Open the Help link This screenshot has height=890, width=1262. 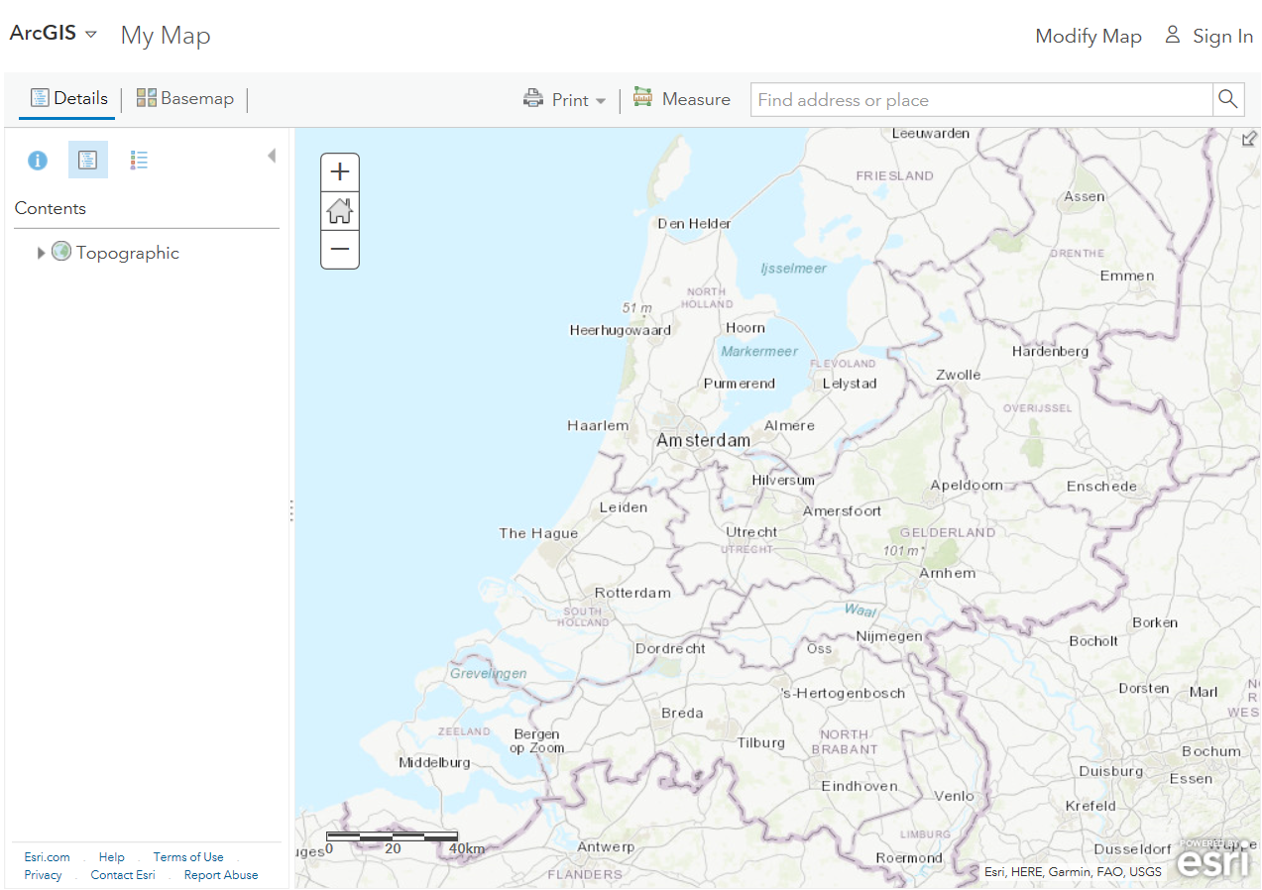point(111,856)
